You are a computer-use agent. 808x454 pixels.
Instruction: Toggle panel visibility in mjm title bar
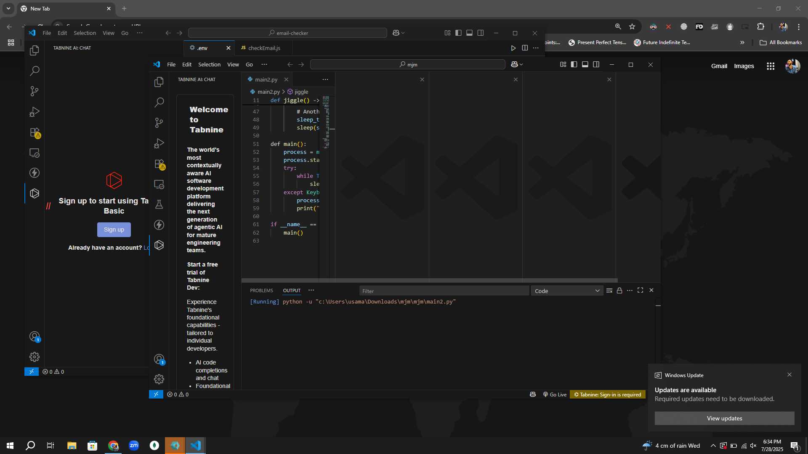pyautogui.click(x=585, y=64)
